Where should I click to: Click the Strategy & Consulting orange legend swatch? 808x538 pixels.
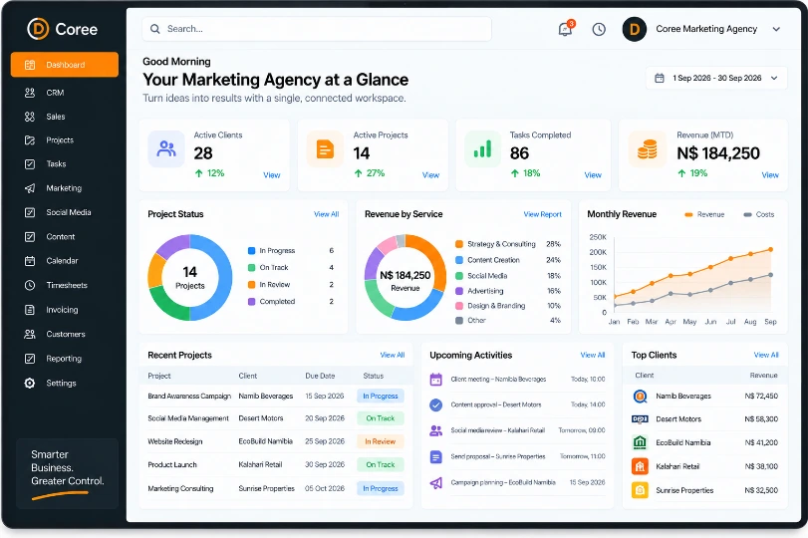[x=458, y=244]
